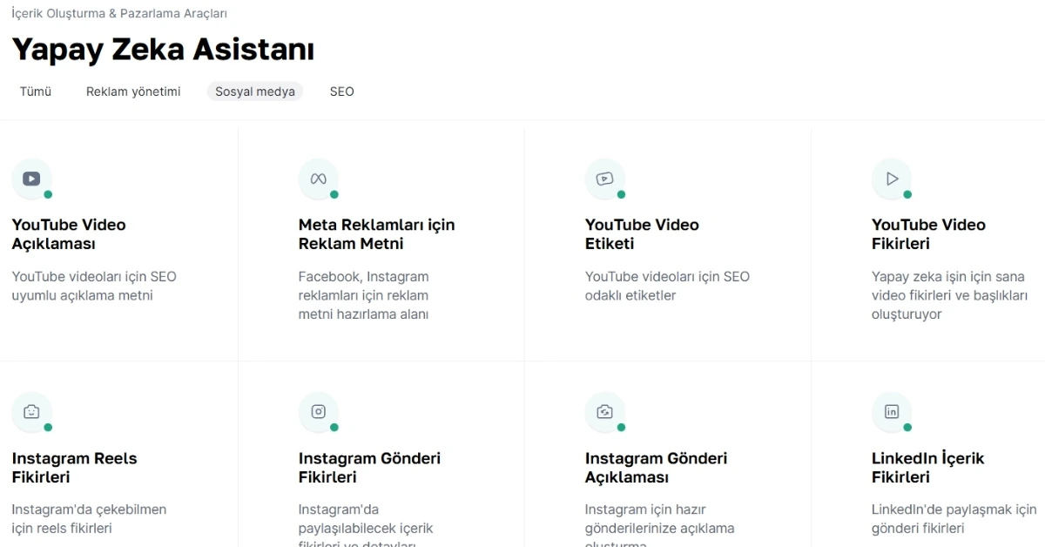Select the Tümü filter tab
This screenshot has height=547, width=1045.
point(36,91)
